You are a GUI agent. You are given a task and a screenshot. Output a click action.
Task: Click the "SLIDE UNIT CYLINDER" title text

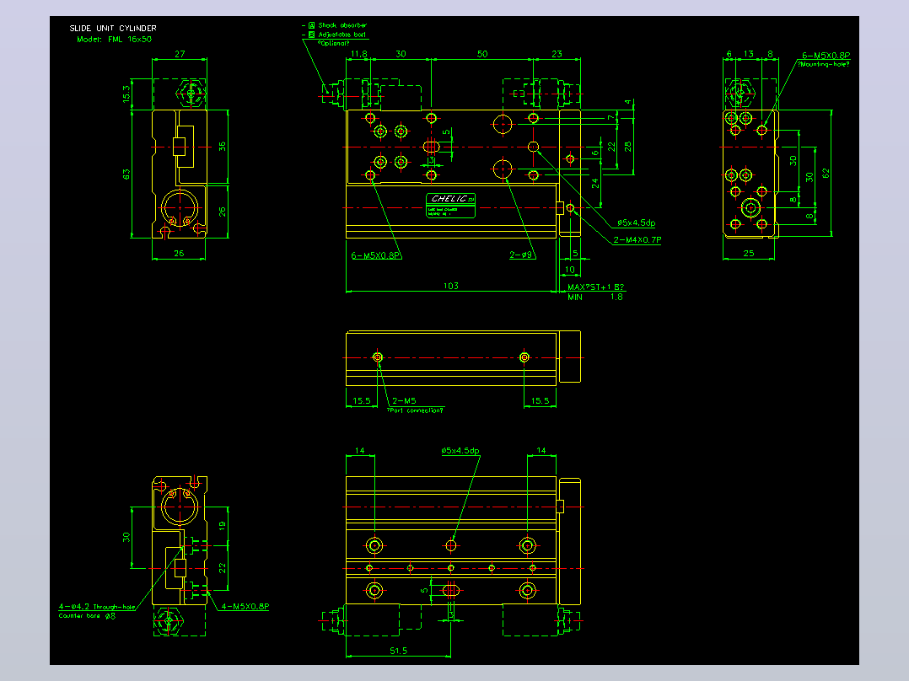pyautogui.click(x=113, y=28)
